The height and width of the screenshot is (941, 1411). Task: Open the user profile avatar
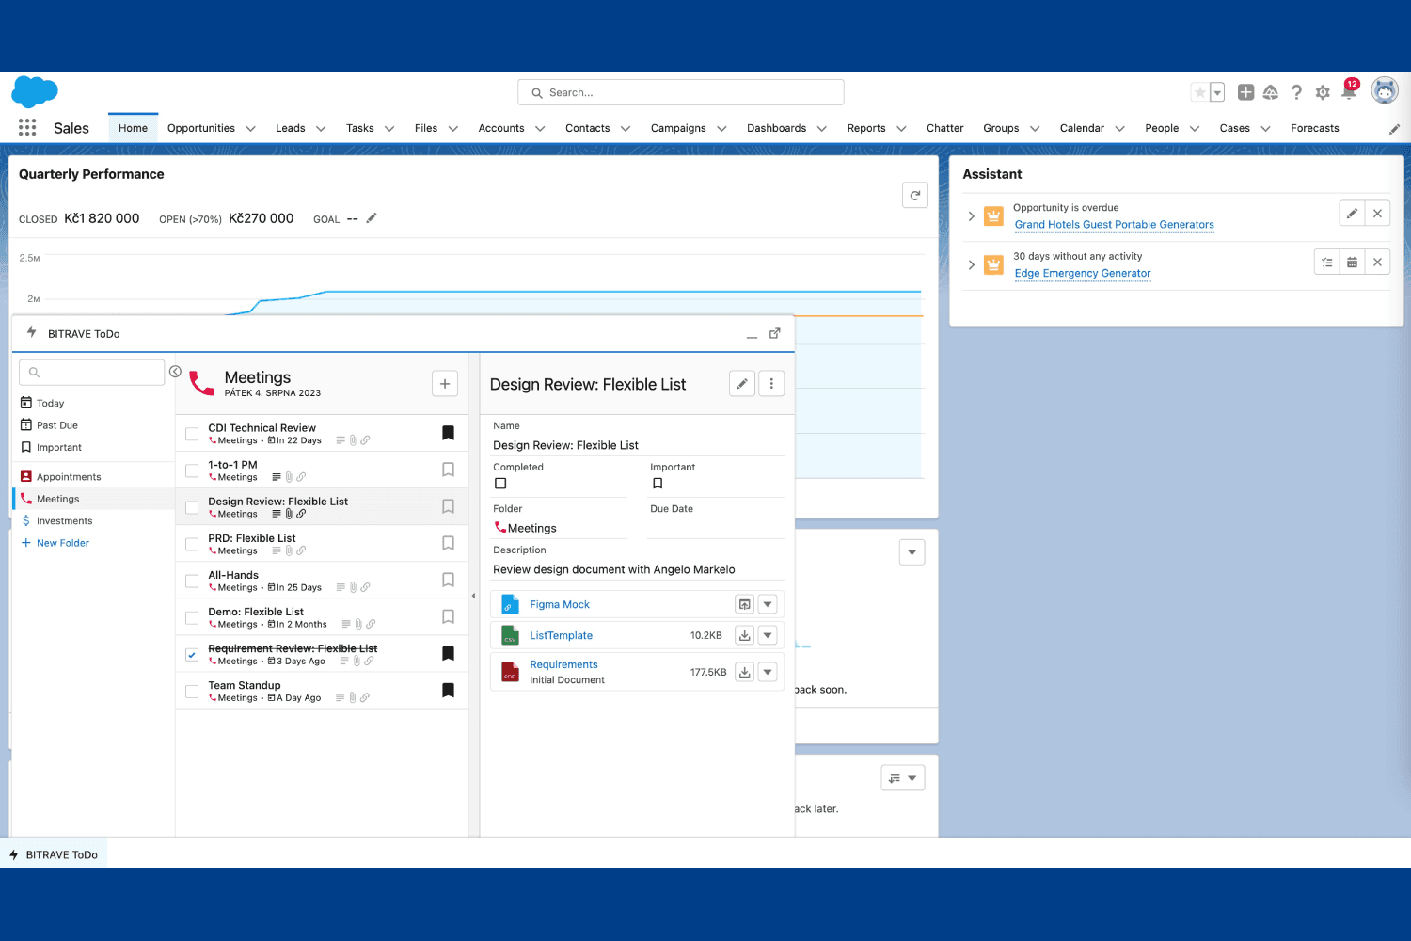click(x=1385, y=90)
